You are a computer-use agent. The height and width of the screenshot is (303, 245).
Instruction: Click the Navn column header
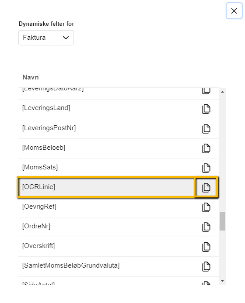coord(31,77)
